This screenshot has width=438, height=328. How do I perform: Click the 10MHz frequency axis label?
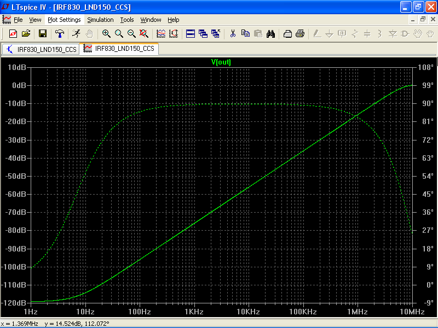412,312
